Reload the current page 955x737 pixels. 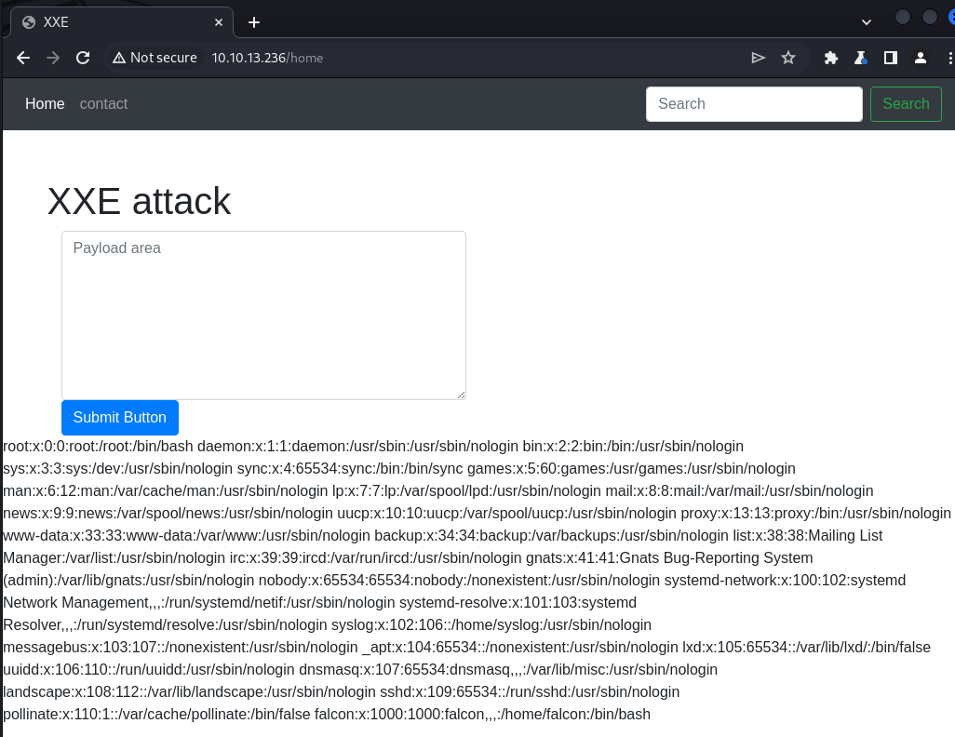[83, 57]
